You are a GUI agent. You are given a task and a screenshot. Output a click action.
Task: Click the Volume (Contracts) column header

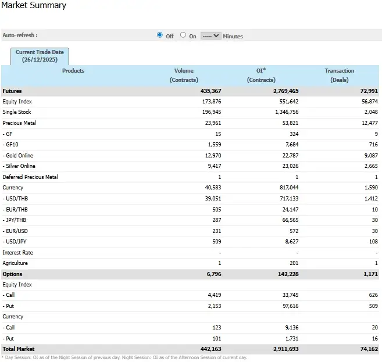click(x=184, y=75)
